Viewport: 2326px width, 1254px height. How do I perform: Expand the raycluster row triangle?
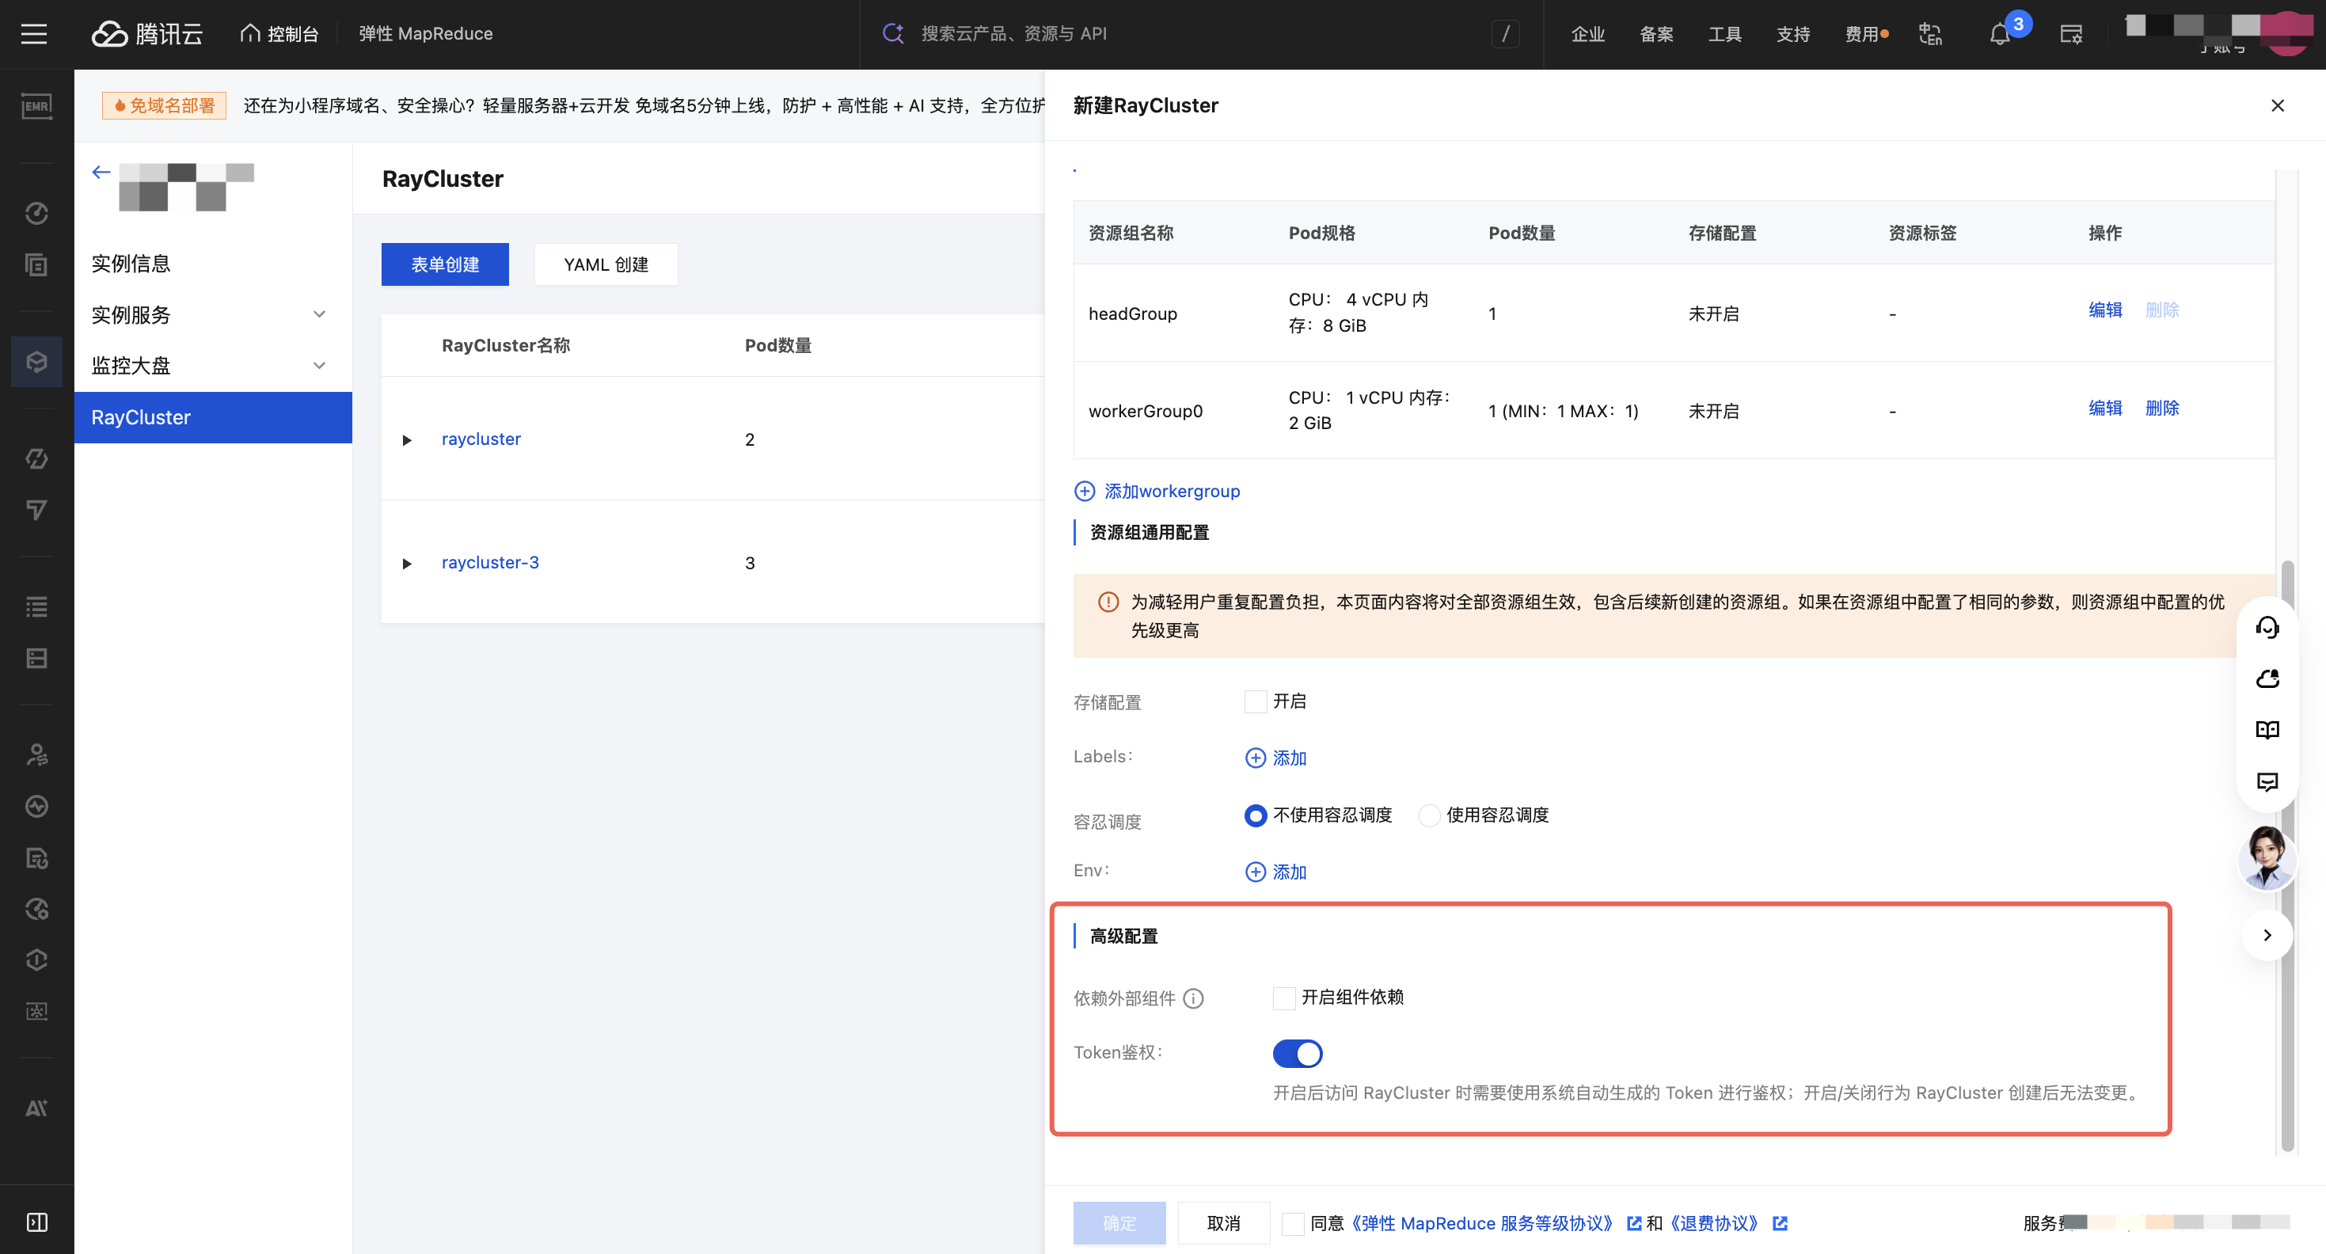(406, 439)
